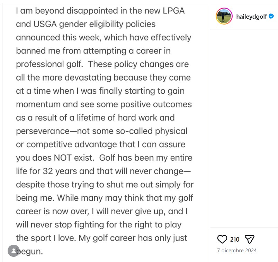
Task: Click the empty comments panel area
Action: click(244, 128)
